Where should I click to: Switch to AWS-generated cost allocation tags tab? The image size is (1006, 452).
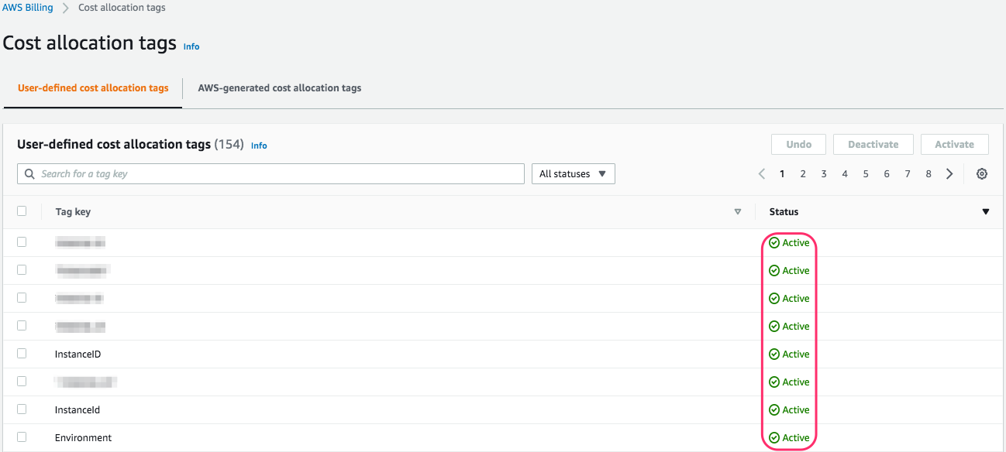tap(280, 88)
